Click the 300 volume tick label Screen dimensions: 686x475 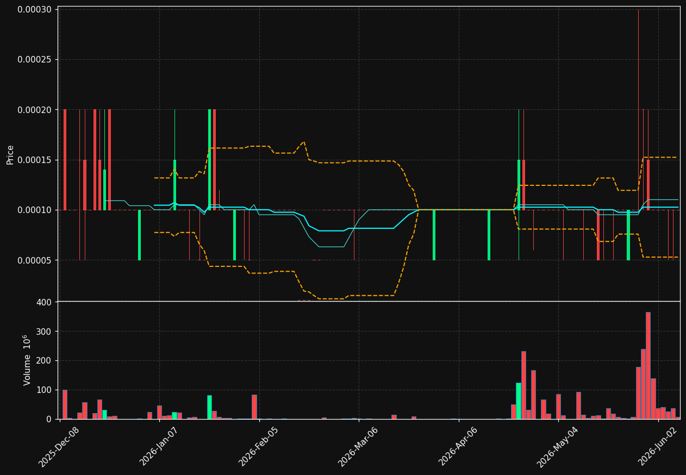click(45, 332)
